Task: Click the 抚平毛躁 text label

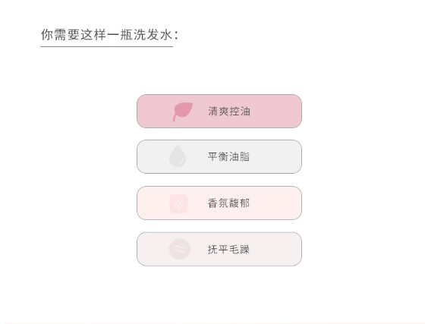Action: tap(228, 249)
